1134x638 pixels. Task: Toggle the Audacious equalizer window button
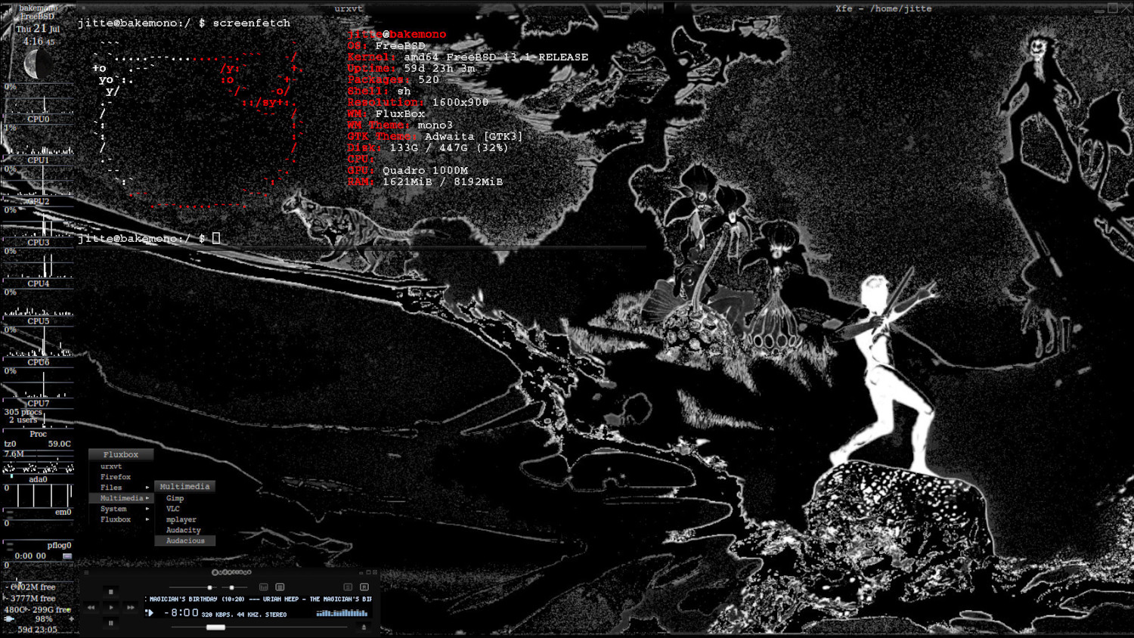click(264, 587)
